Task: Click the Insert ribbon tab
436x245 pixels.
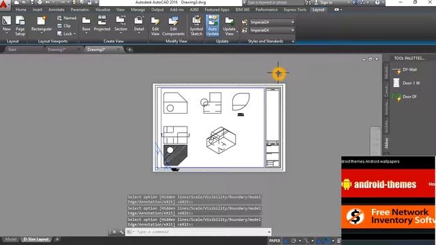Action: click(37, 10)
